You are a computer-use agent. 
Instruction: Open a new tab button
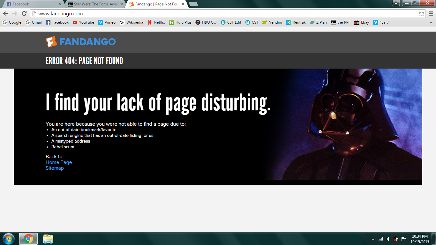point(193,4)
